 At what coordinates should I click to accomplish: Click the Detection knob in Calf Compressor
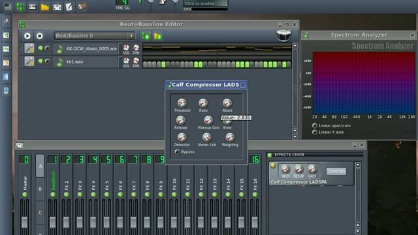(182, 137)
